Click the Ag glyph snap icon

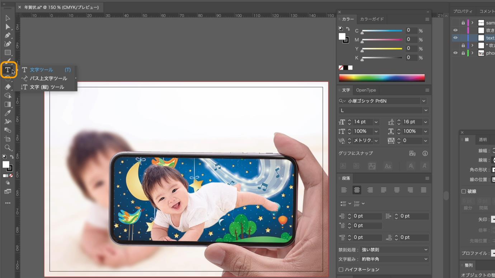click(412, 153)
